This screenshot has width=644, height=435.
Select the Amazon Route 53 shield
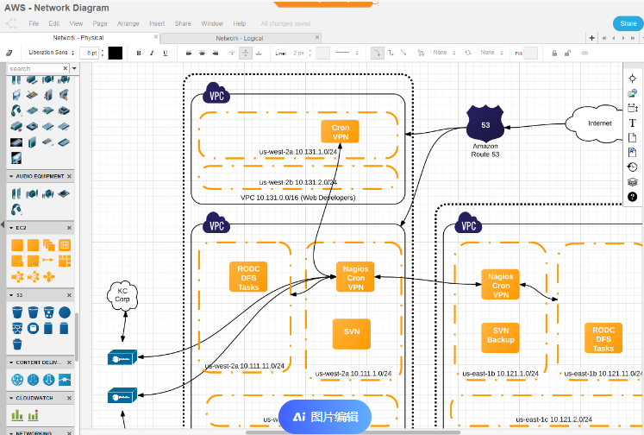pos(485,123)
